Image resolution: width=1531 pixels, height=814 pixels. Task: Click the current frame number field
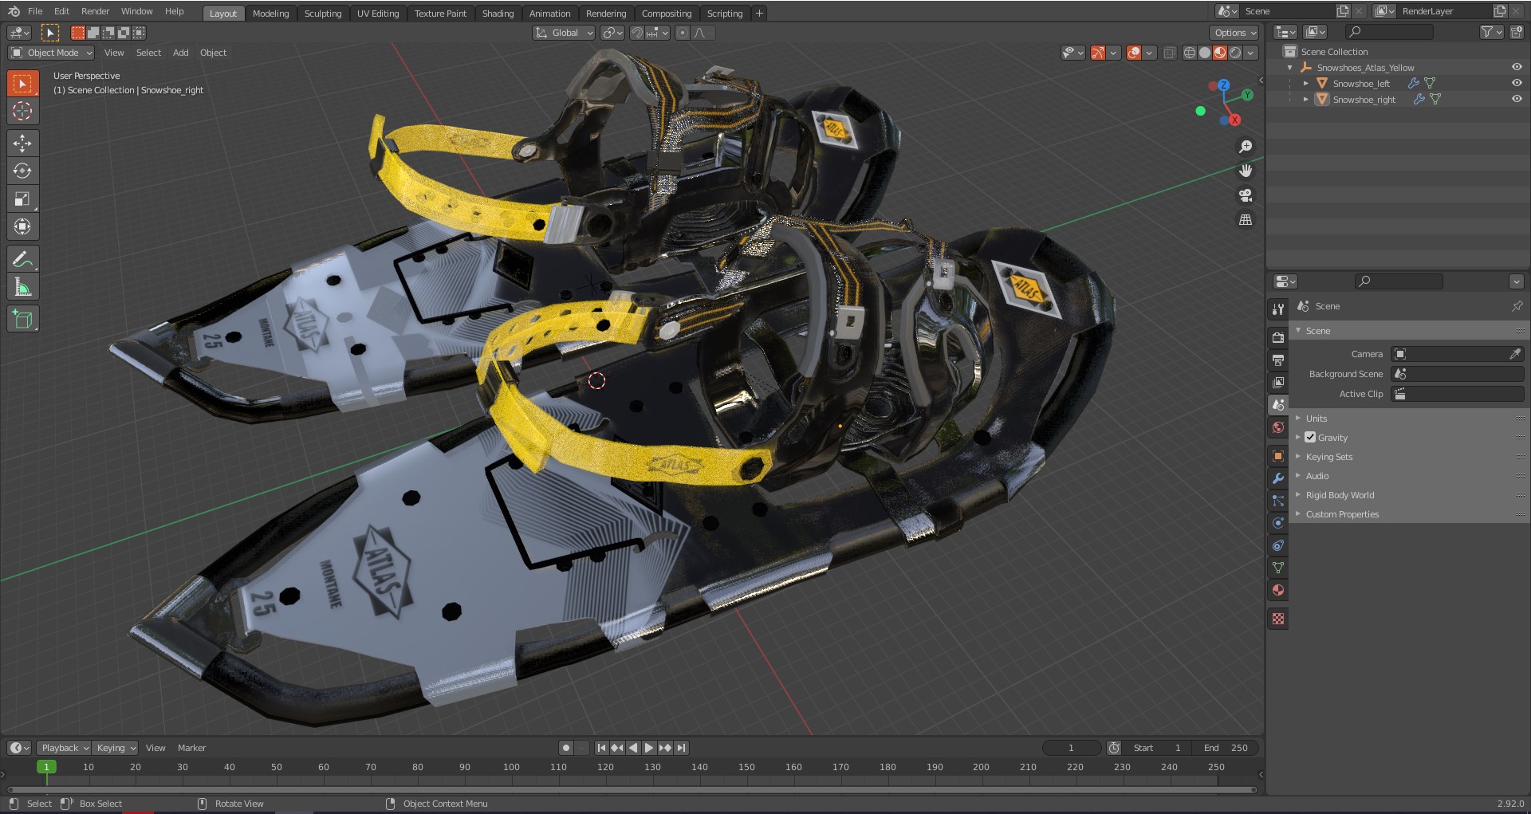[1071, 748]
